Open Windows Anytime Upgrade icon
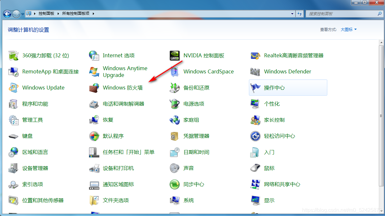385x216 pixels. tap(94, 71)
